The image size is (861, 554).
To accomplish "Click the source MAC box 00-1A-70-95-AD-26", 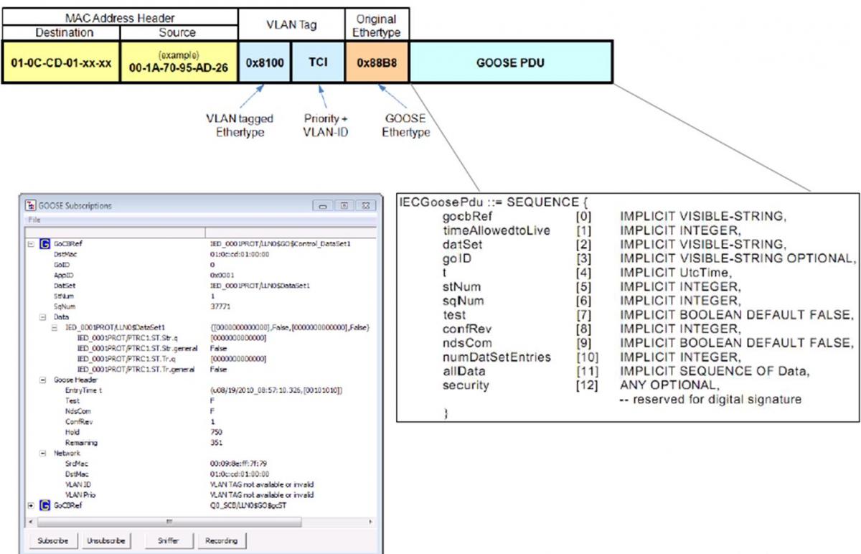I will [179, 62].
